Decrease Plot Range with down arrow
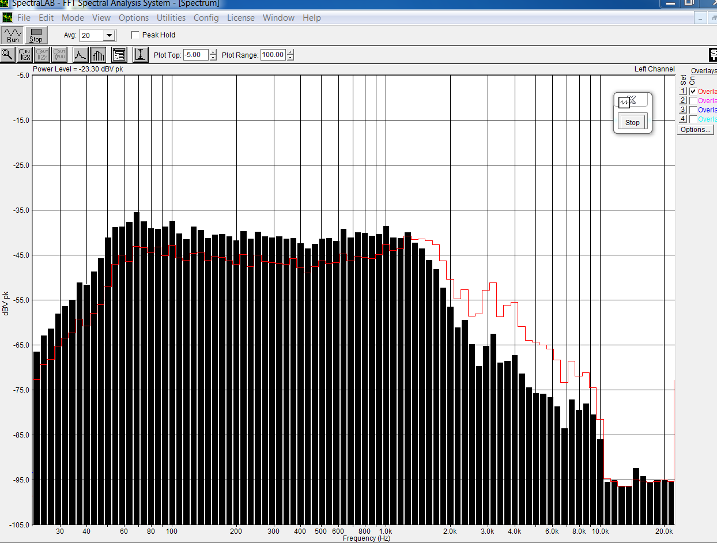Screen dimensions: 717x543 click(290, 58)
